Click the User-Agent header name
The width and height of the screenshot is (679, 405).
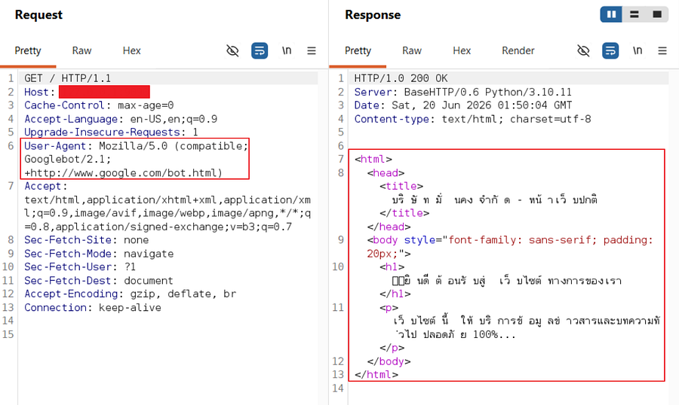pyautogui.click(x=55, y=145)
